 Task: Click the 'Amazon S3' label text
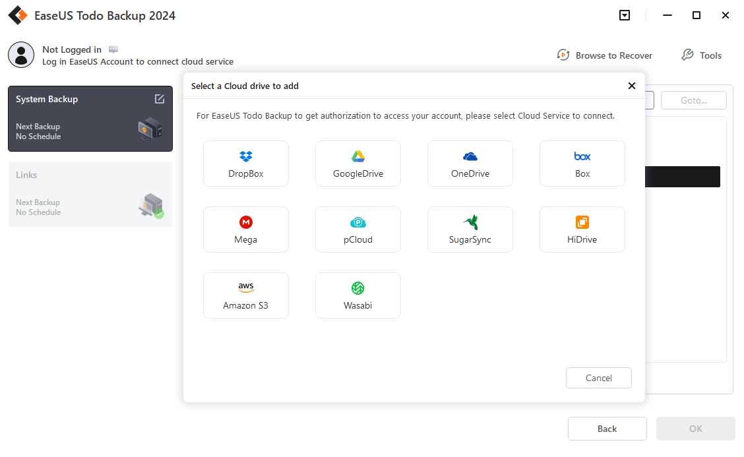[x=246, y=305]
